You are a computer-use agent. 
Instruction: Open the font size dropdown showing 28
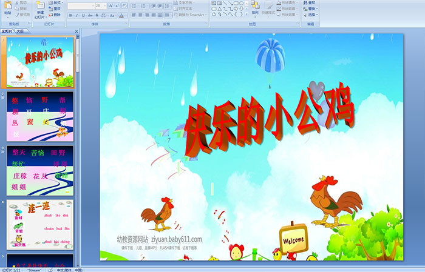tap(101, 6)
